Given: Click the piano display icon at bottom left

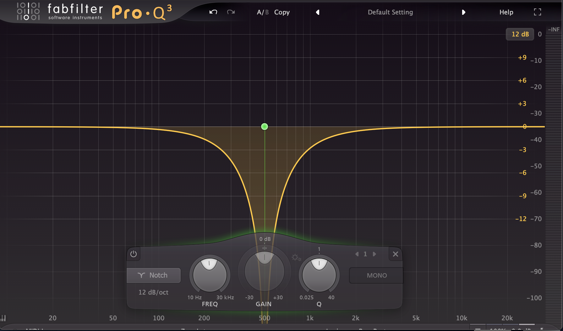Looking at the screenshot, I should pos(3,318).
